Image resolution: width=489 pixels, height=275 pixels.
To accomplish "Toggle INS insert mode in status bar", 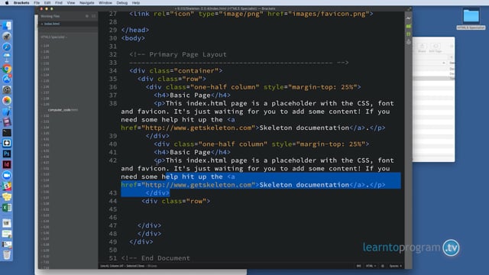I will [x=358, y=266].
